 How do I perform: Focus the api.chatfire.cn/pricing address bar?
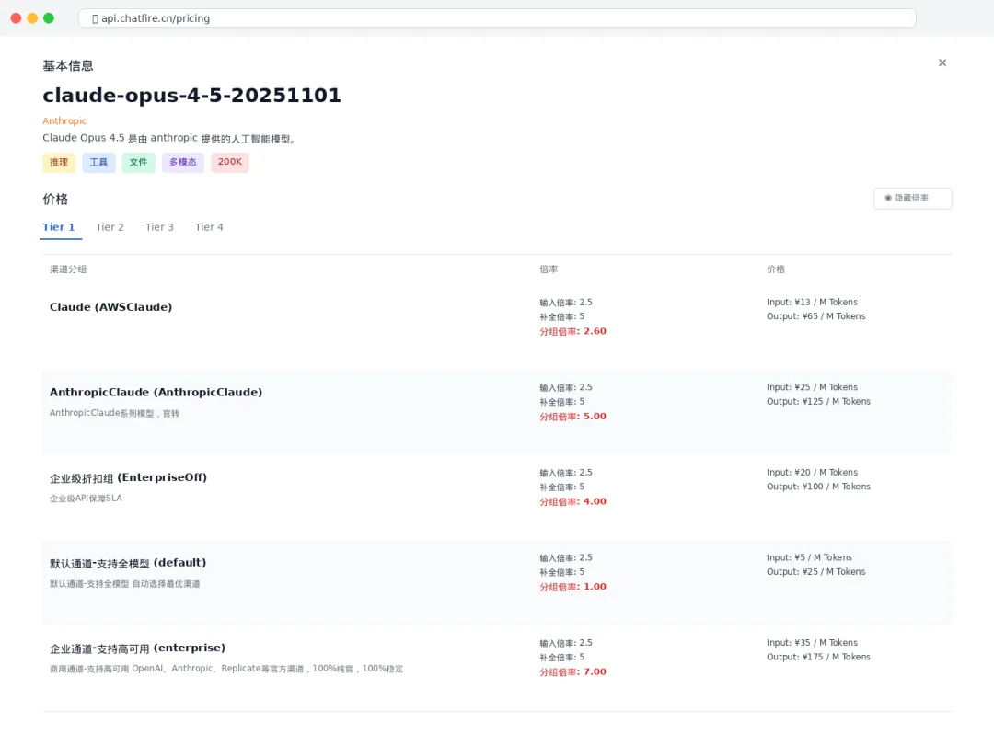[x=497, y=18]
